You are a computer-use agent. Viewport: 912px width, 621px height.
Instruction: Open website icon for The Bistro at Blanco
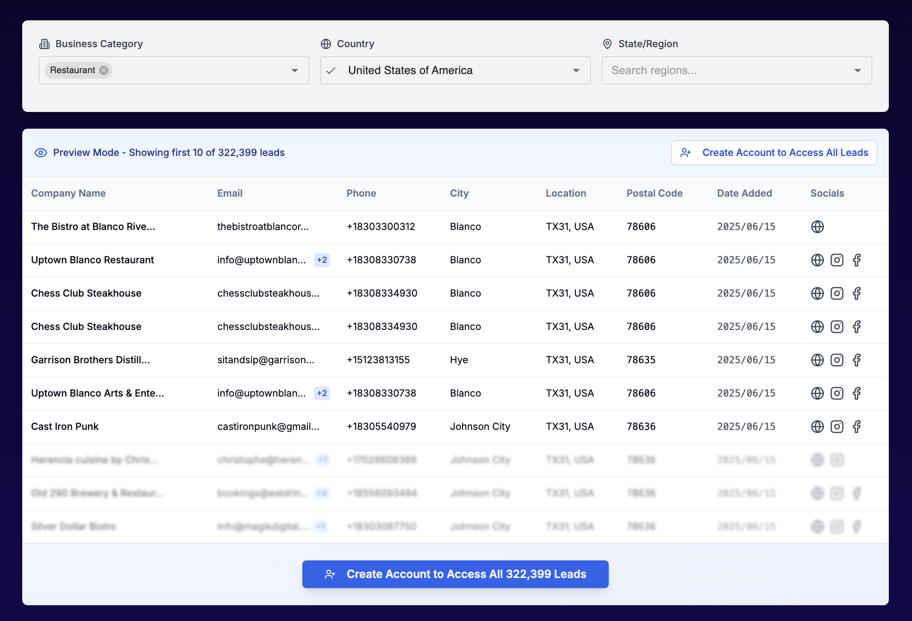coord(817,227)
